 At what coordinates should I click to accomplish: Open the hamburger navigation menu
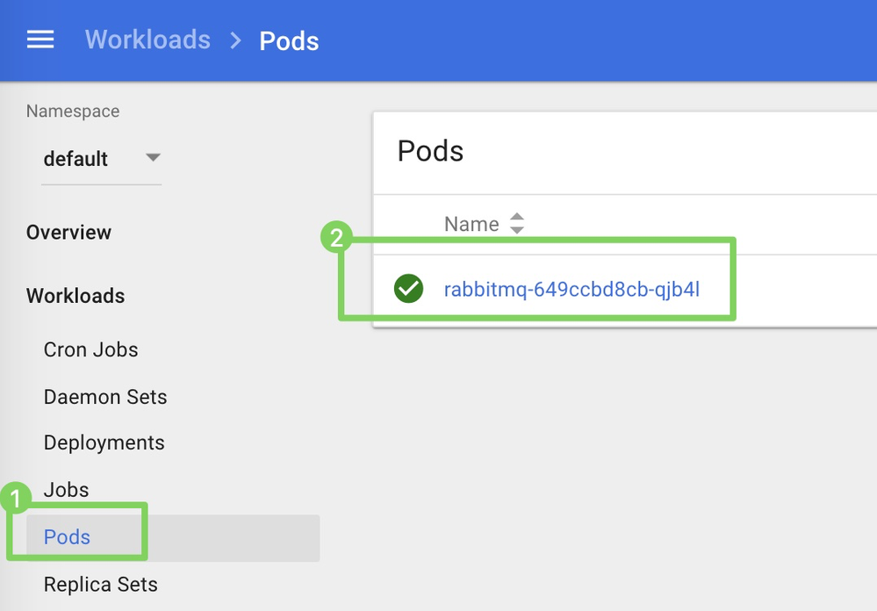point(40,40)
